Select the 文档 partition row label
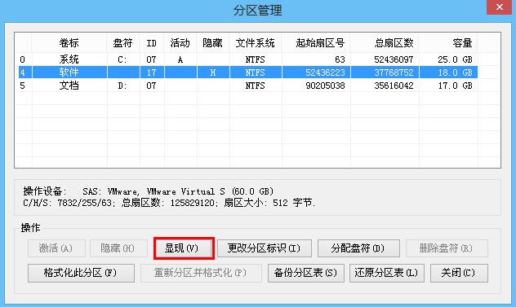Image resolution: width=516 pixels, height=307 pixels. (69, 86)
